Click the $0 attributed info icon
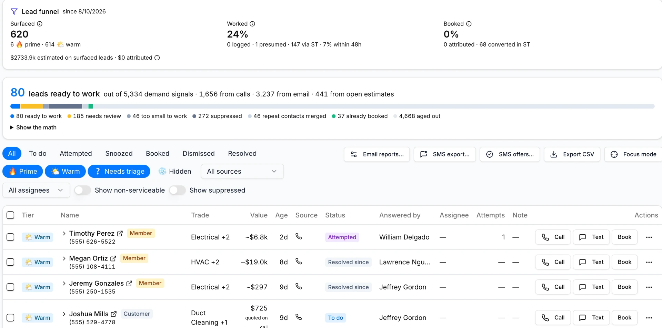The height and width of the screenshot is (328, 662). (157, 58)
